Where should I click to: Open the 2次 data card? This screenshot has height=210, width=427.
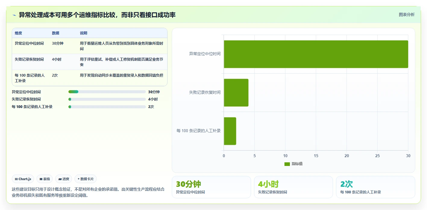(x=375, y=187)
